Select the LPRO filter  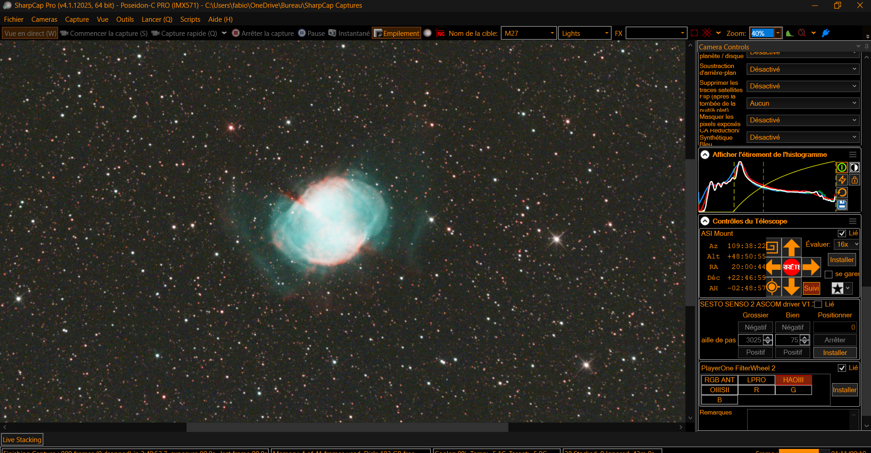coord(756,380)
